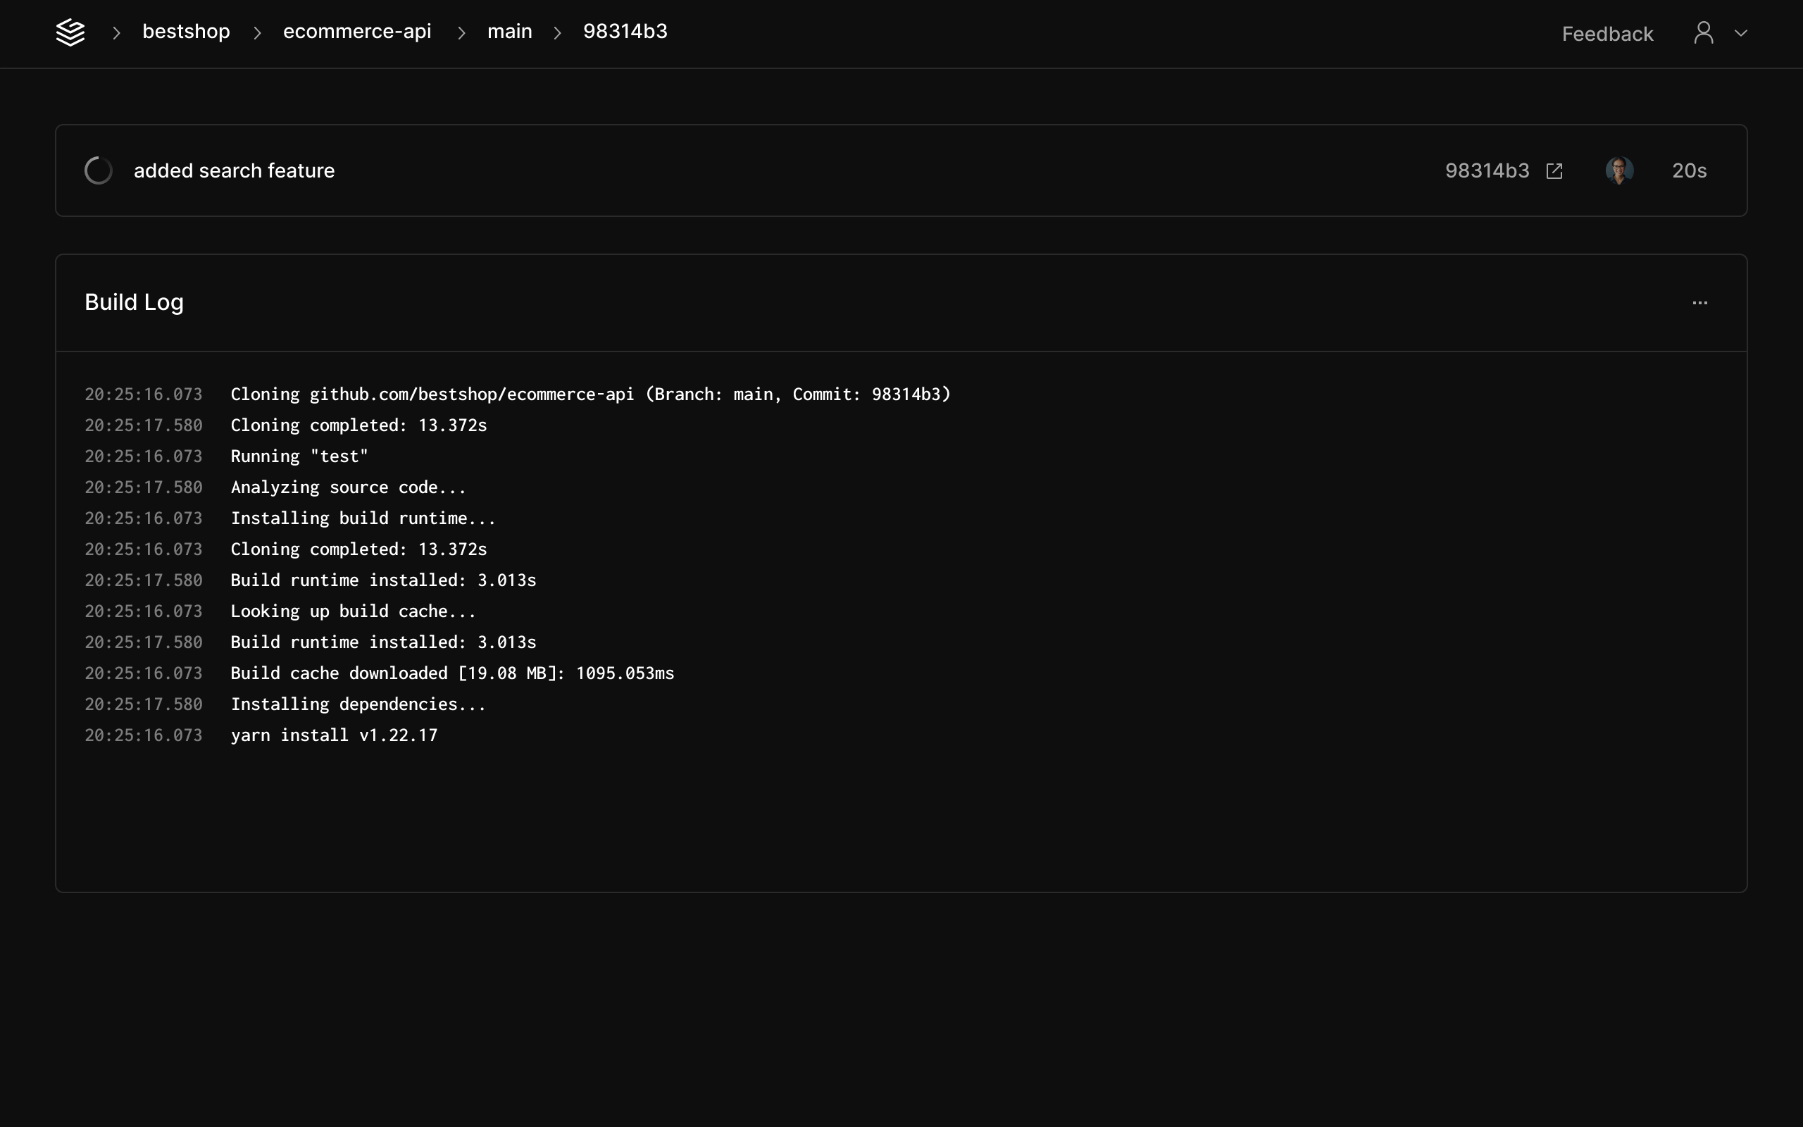Click the user account icon
Screen dimensions: 1803x1127
tap(1703, 33)
